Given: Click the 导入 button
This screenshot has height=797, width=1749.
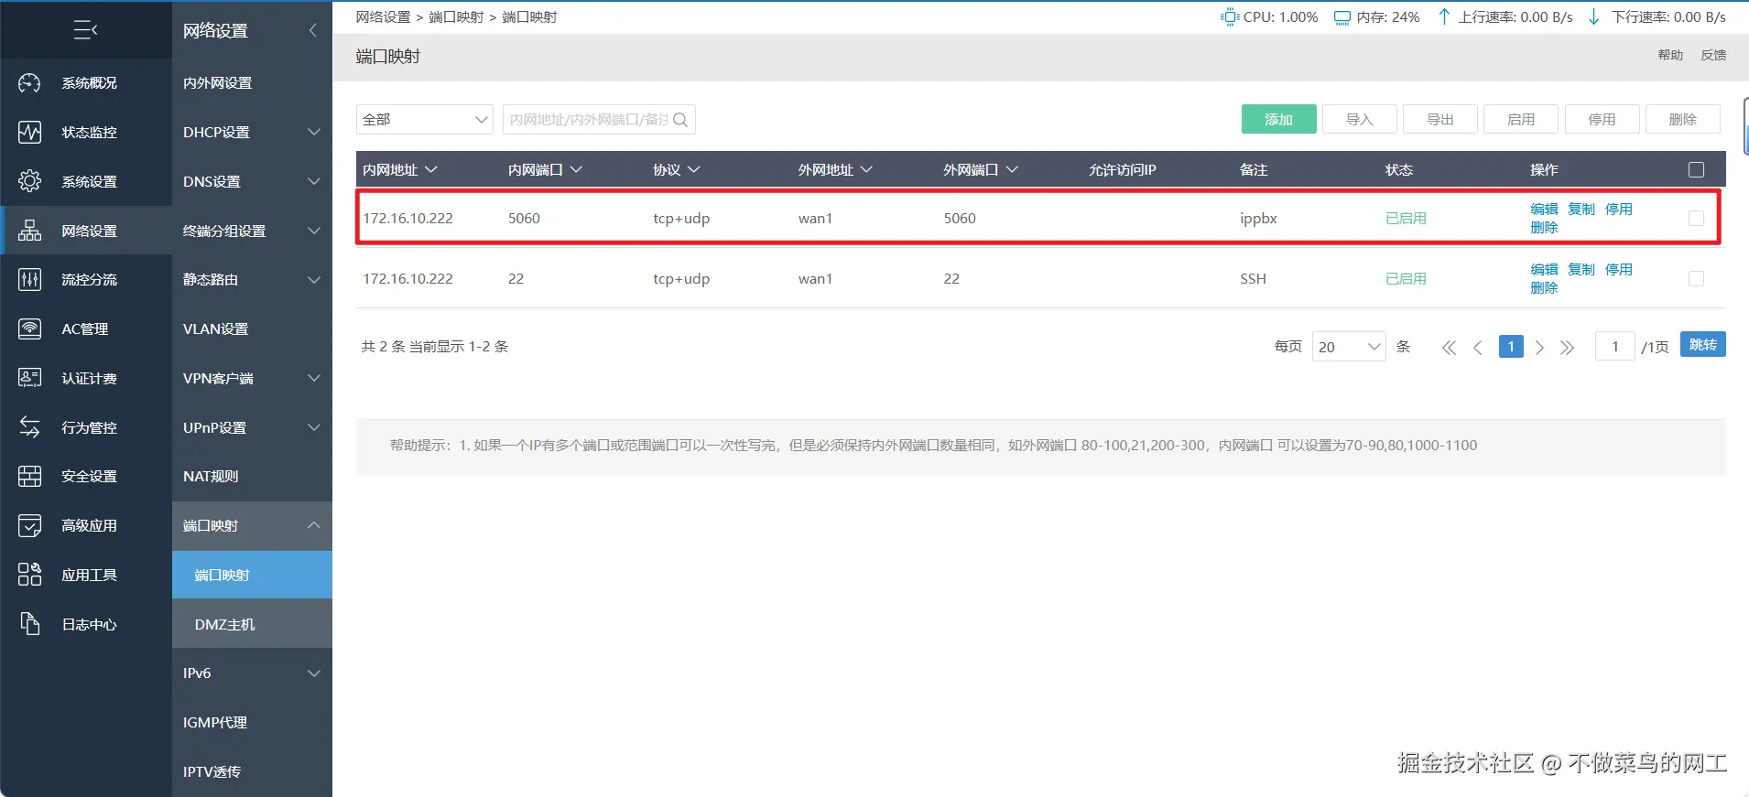Looking at the screenshot, I should pyautogui.click(x=1360, y=120).
